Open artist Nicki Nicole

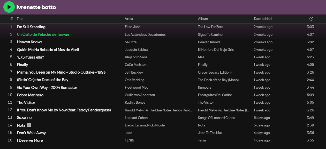pyautogui.click(x=156, y=125)
